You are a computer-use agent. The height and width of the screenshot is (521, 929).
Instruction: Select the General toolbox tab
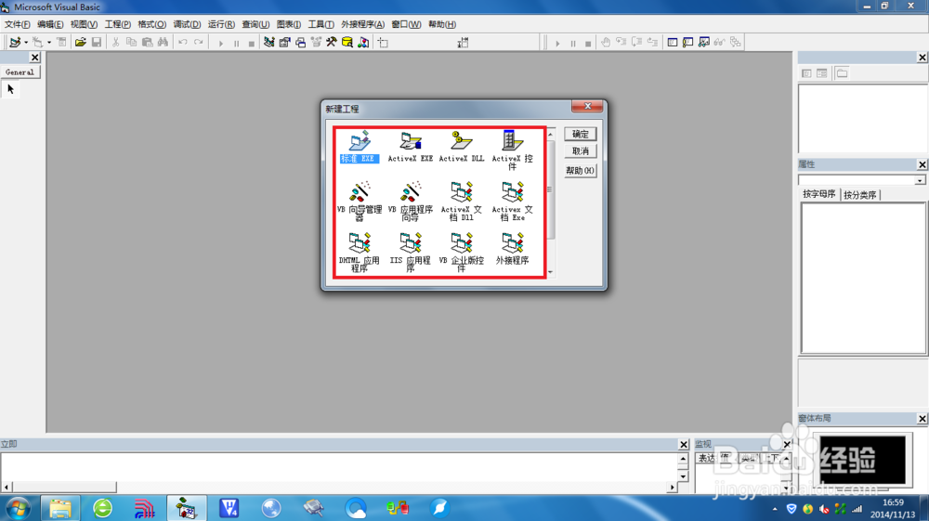20,72
